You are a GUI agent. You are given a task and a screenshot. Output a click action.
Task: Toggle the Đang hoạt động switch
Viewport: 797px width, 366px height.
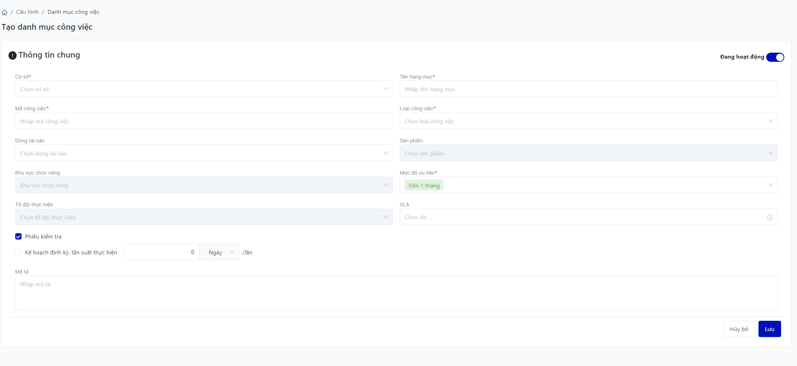tap(775, 57)
